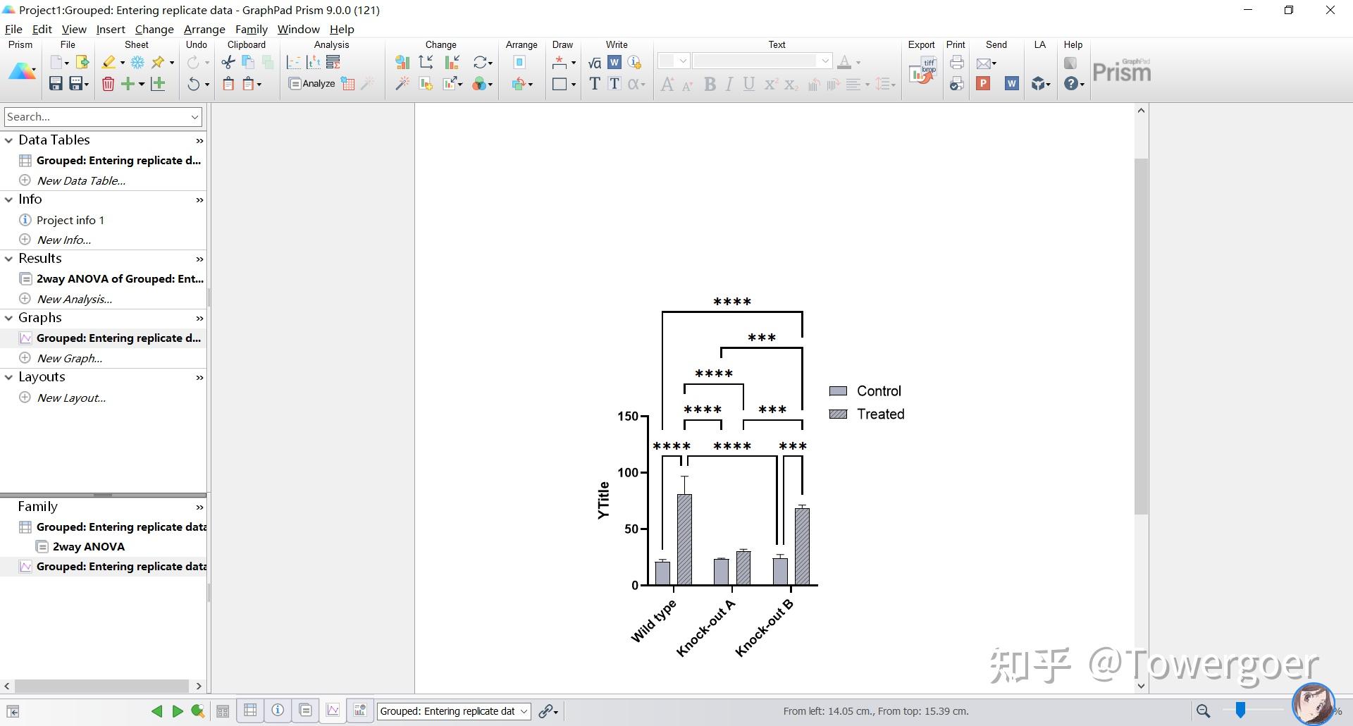Click the next sheet green arrow
Viewport: 1353px width, 726px height.
[178, 711]
